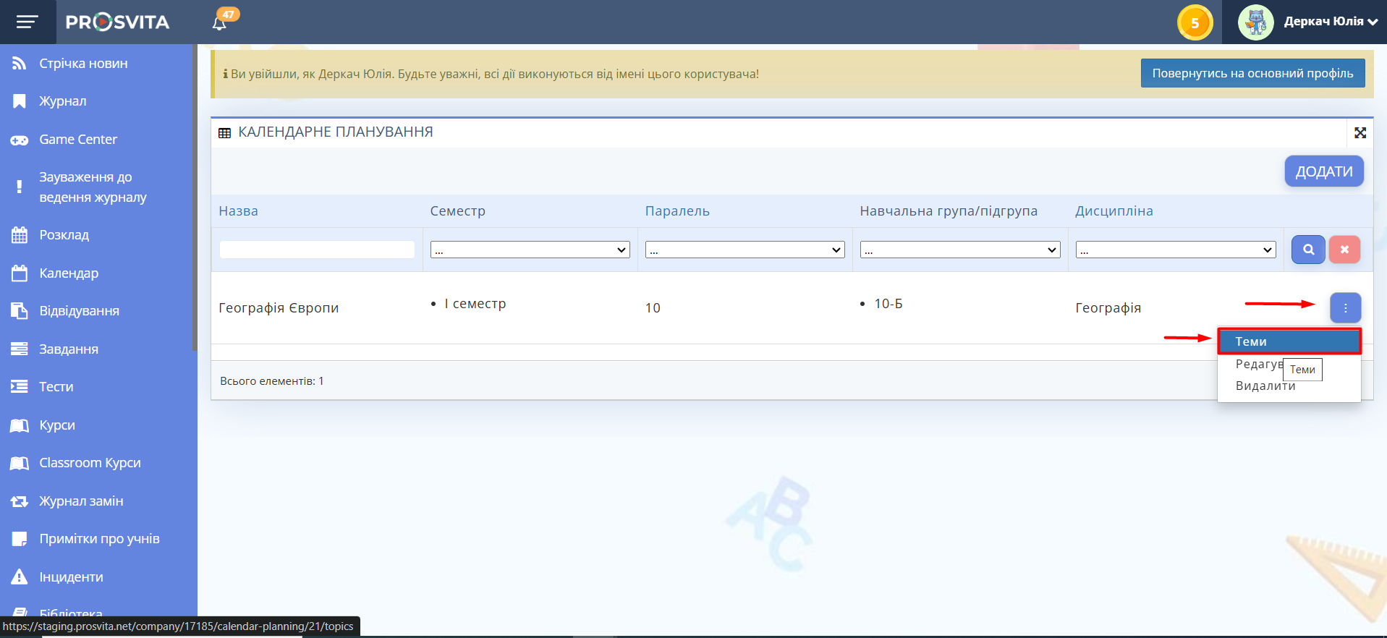Click the Назва filter text field
The image size is (1387, 638).
[317, 250]
